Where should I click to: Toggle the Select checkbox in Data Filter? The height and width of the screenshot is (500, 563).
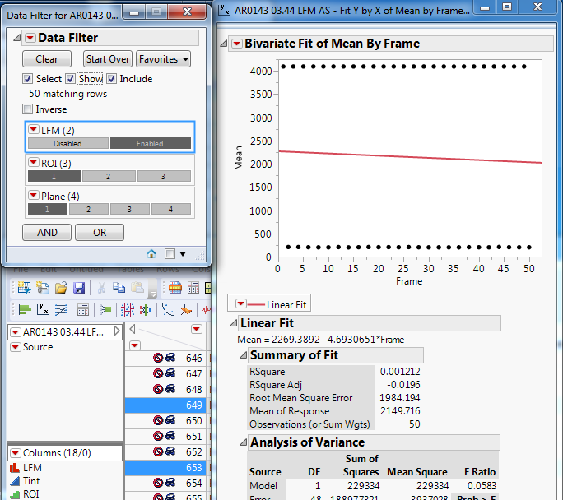click(x=27, y=79)
